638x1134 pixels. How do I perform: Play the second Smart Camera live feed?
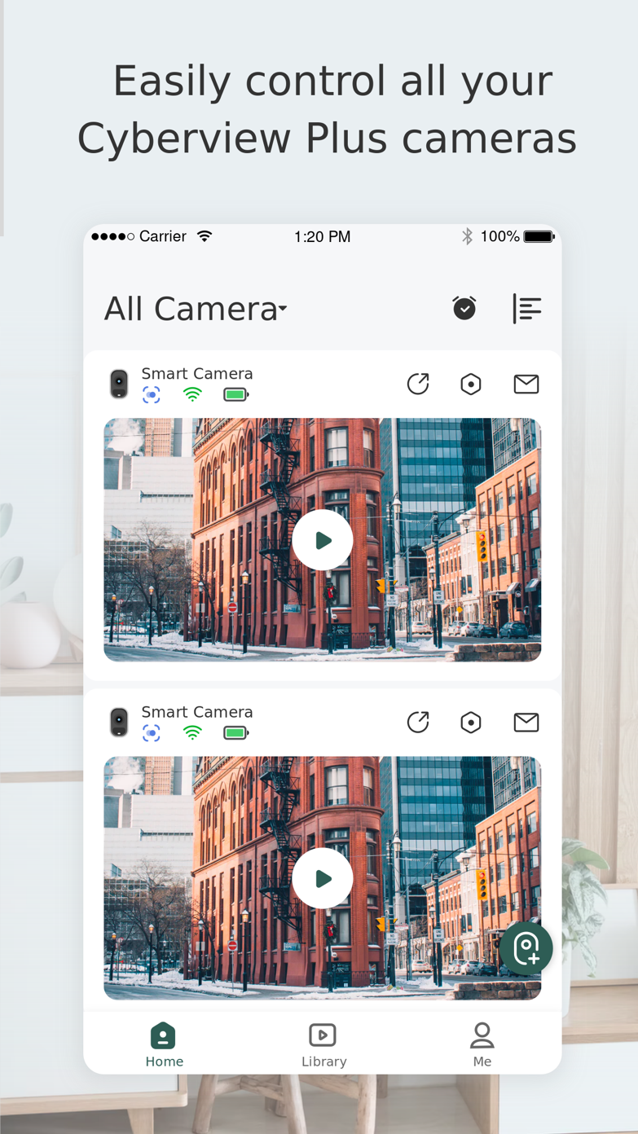[x=323, y=878]
